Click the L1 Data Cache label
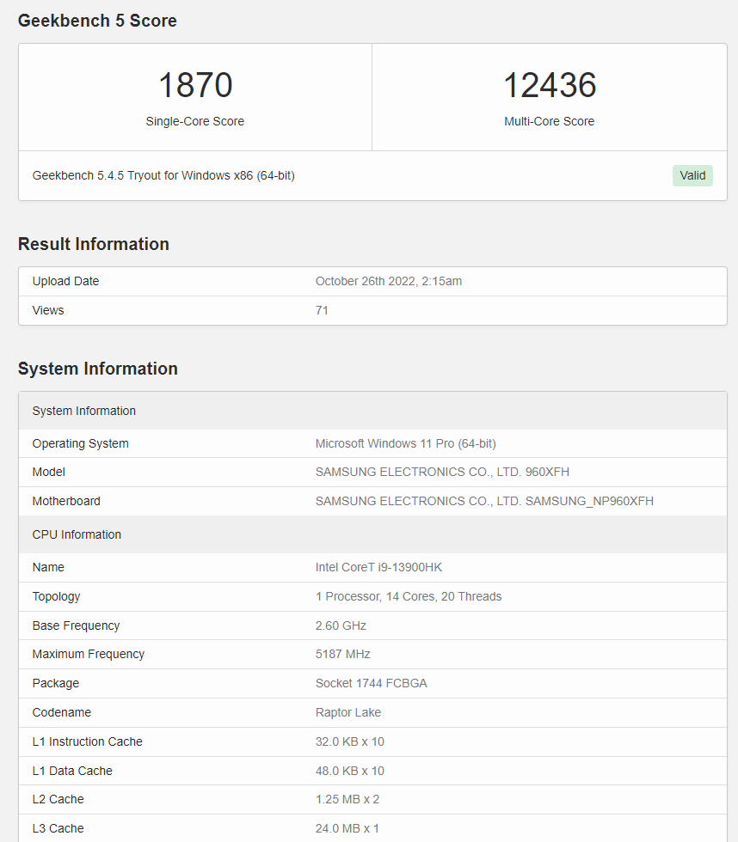Image resolution: width=738 pixels, height=842 pixels. point(72,772)
